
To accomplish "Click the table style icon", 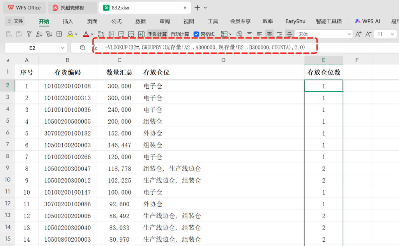I will click(131, 34).
